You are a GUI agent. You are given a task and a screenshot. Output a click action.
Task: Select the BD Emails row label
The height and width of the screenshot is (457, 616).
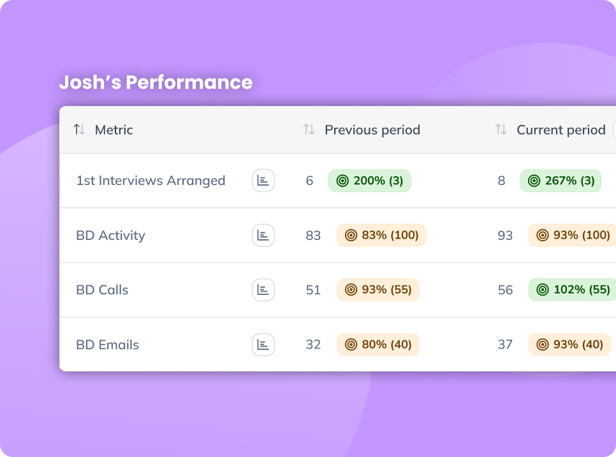tap(108, 345)
